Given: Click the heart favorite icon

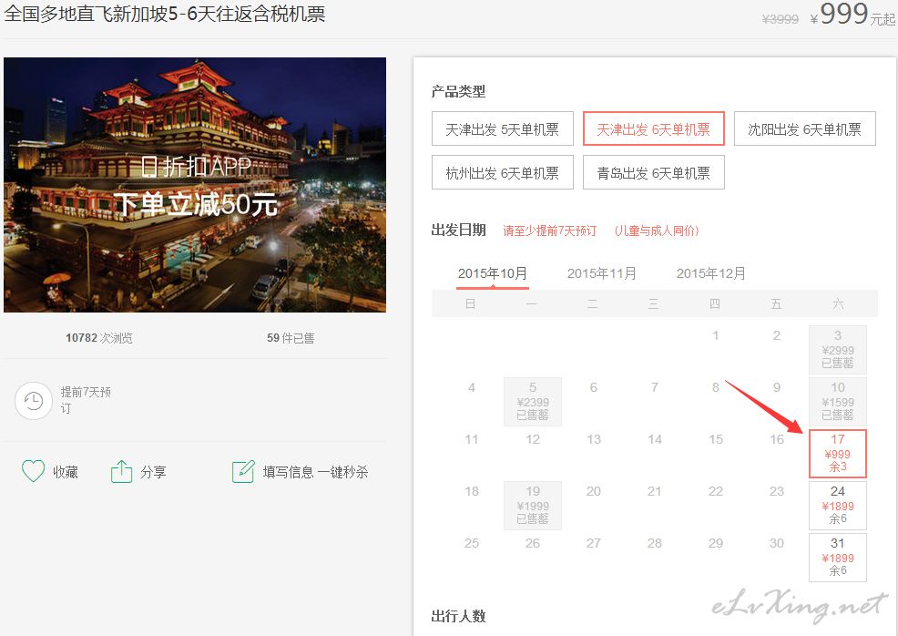Looking at the screenshot, I should (33, 471).
